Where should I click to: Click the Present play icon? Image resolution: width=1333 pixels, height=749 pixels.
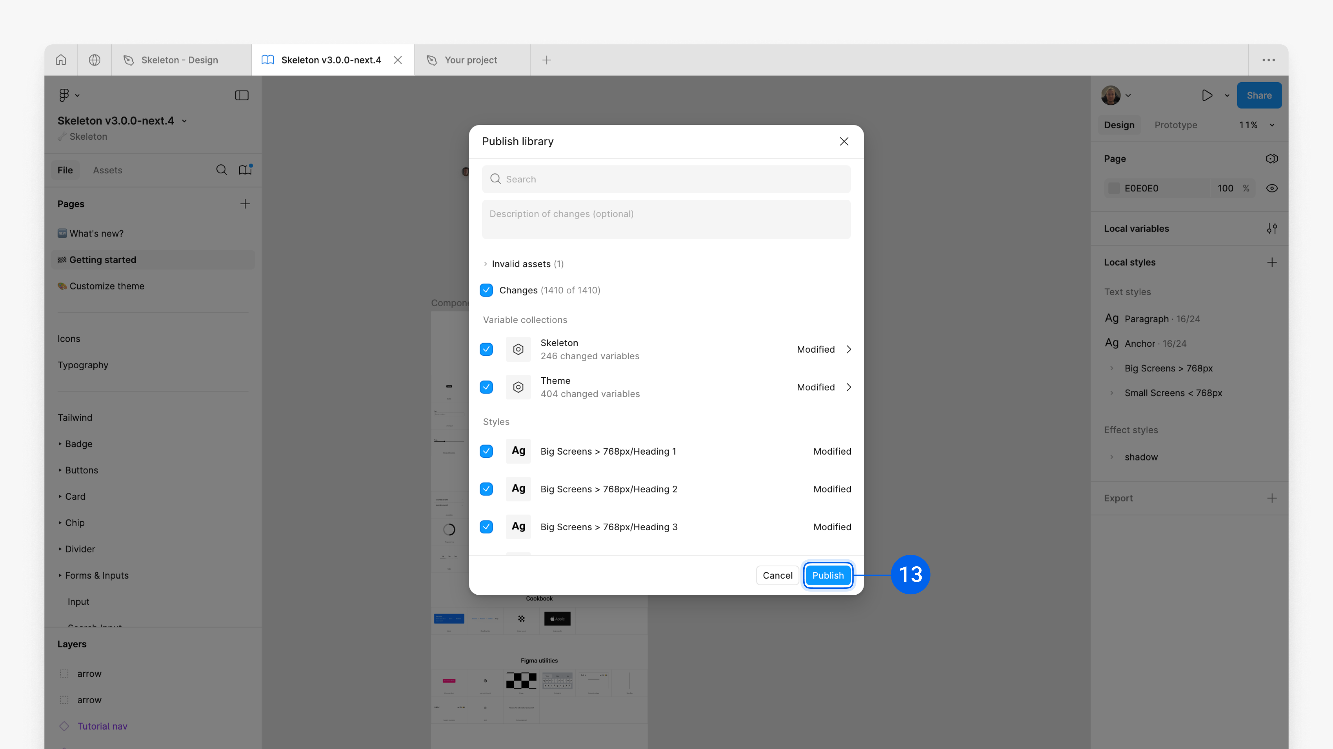pyautogui.click(x=1207, y=95)
